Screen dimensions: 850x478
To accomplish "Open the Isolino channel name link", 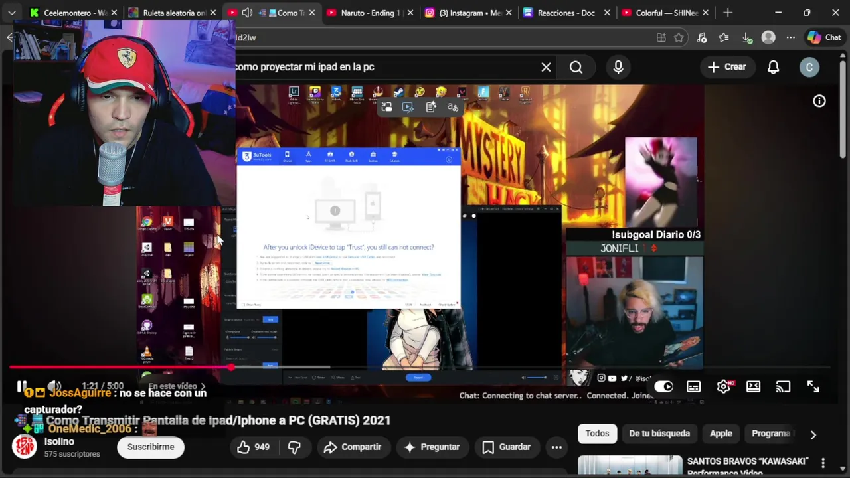I will click(x=59, y=441).
